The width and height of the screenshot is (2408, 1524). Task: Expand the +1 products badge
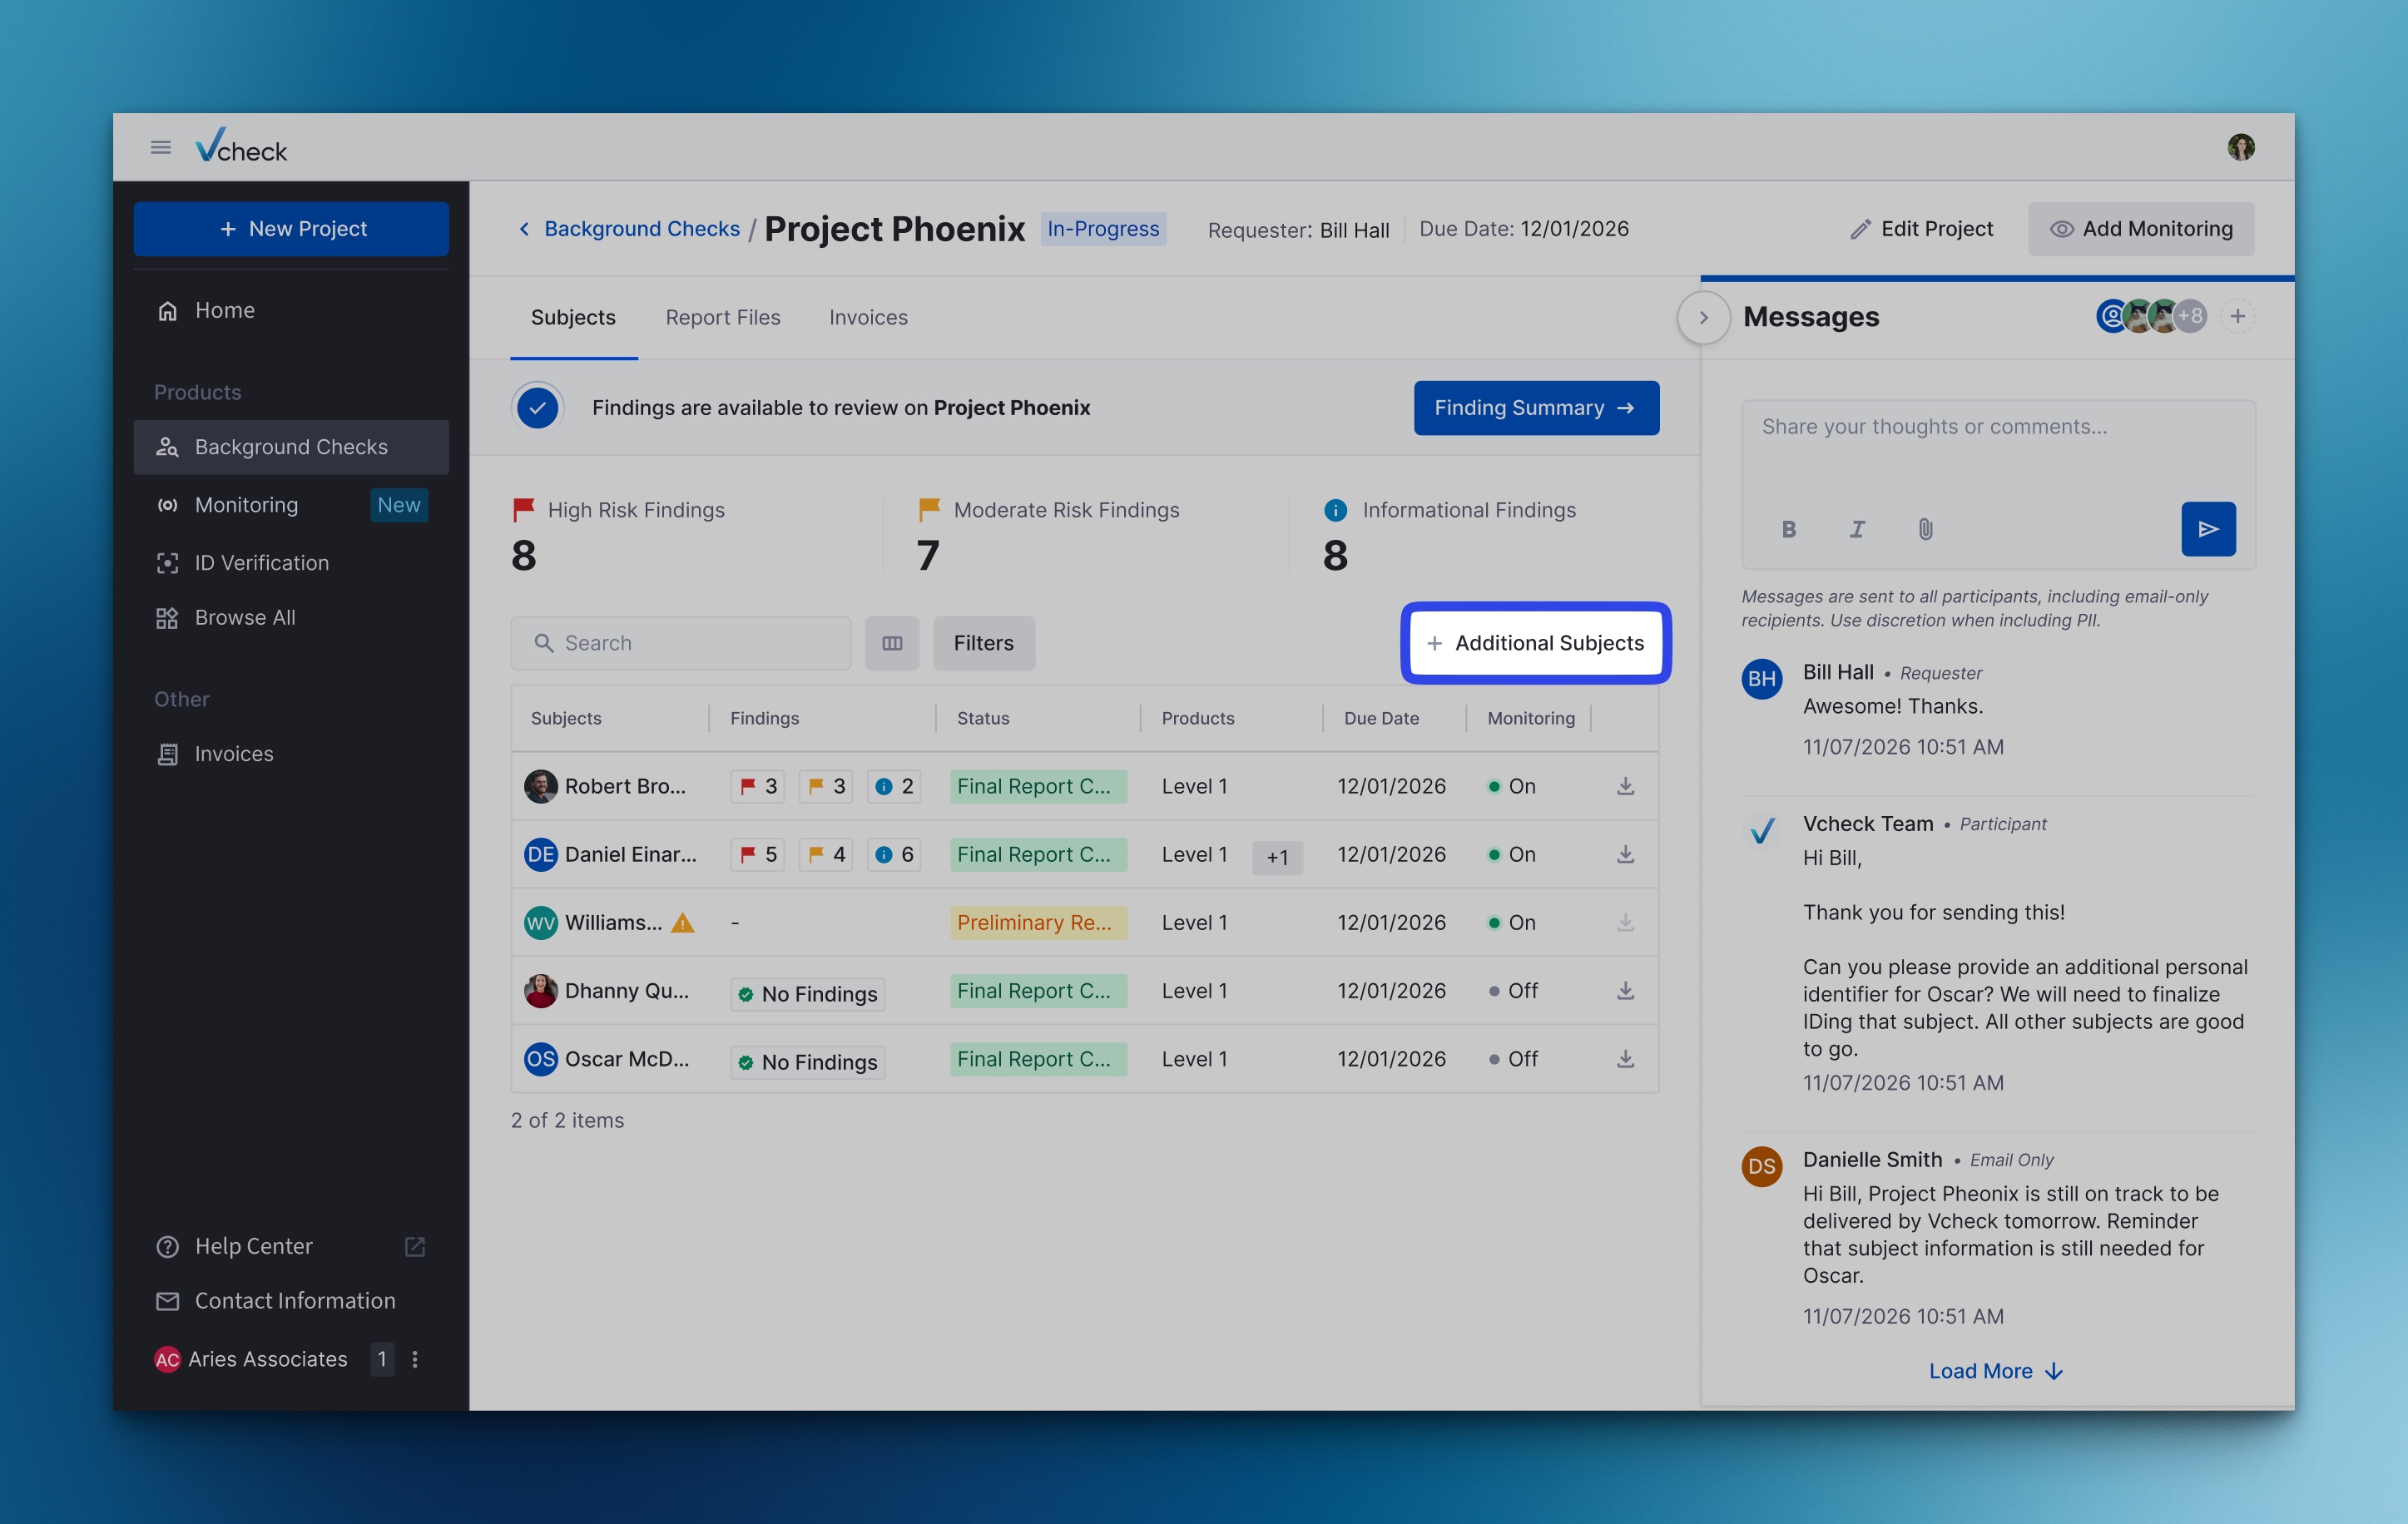tap(1277, 857)
